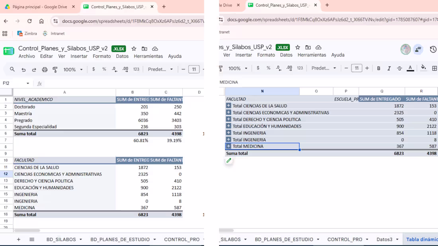Screen dimensions: 438x246
Task: Select column N header in right sheet
Action: pos(262,91)
